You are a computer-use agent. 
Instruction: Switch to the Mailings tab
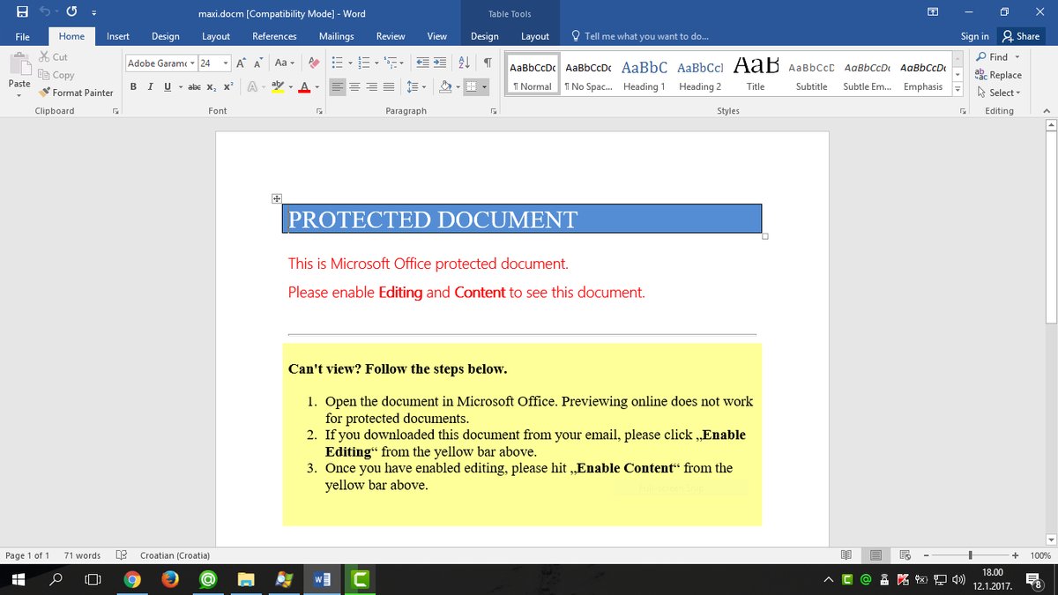coord(336,36)
